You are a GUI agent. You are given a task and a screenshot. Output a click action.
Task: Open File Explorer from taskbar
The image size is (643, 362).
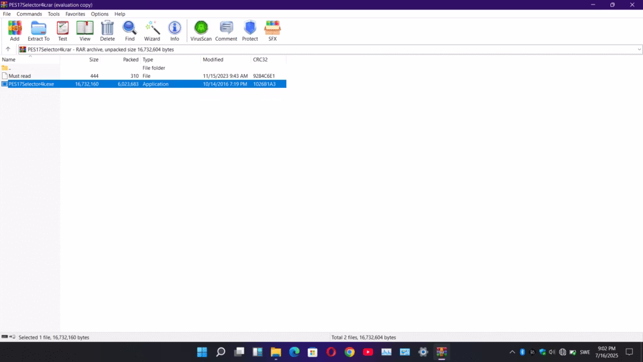276,352
